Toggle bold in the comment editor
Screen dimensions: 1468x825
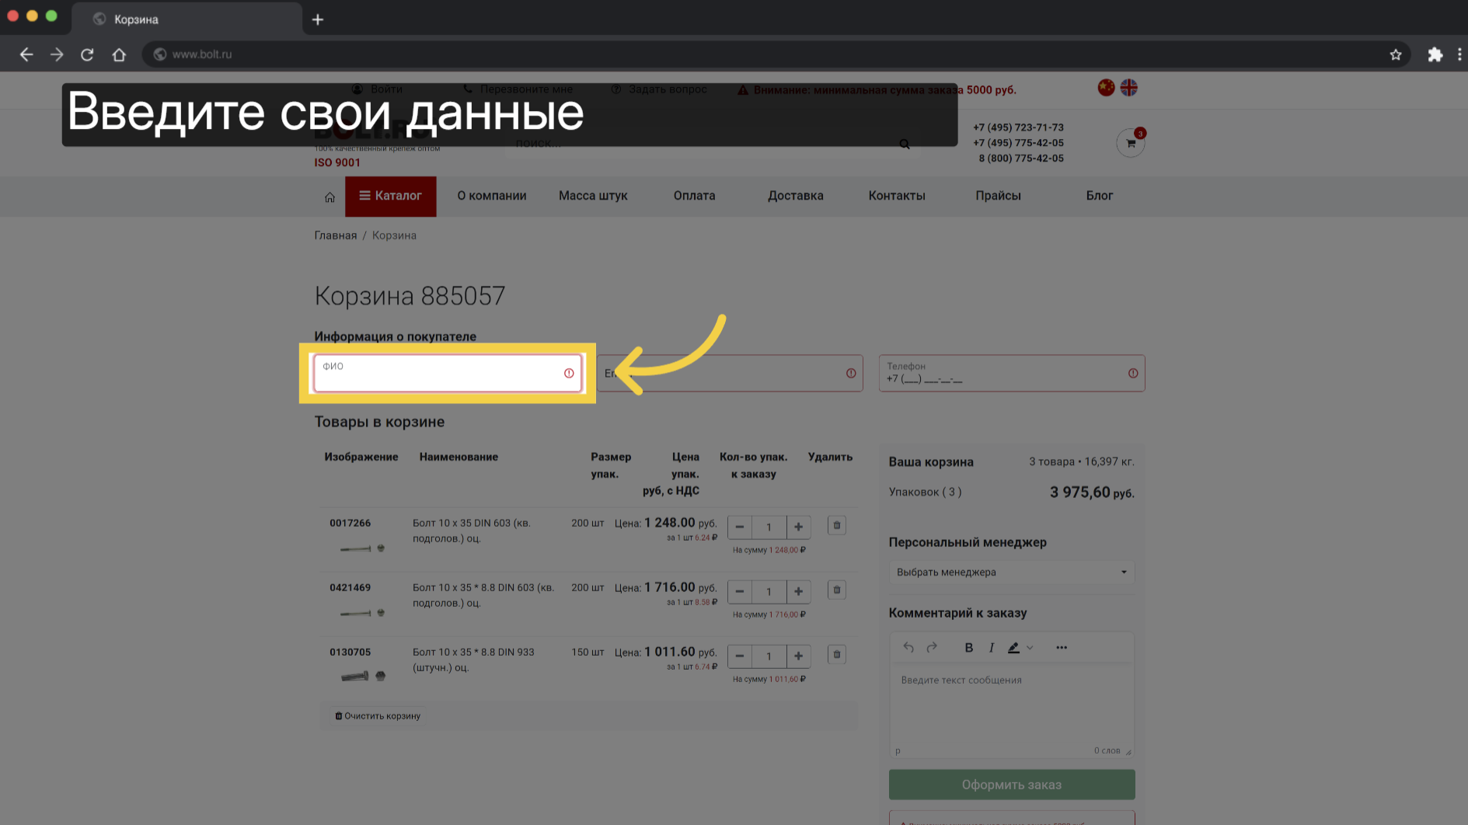tap(969, 647)
